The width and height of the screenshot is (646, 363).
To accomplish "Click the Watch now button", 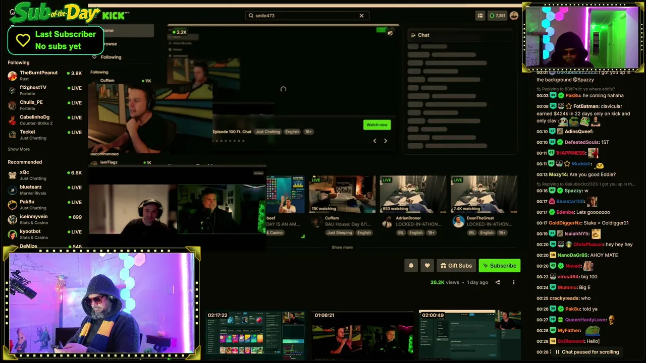I will (377, 125).
